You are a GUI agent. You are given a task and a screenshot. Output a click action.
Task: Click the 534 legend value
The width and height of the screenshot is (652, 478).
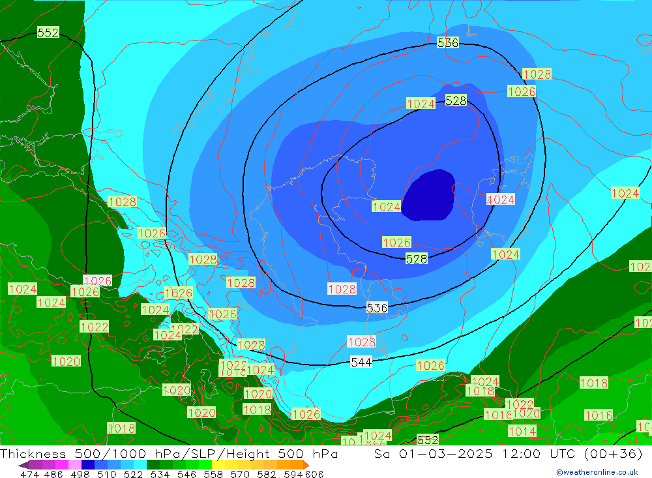(160, 474)
